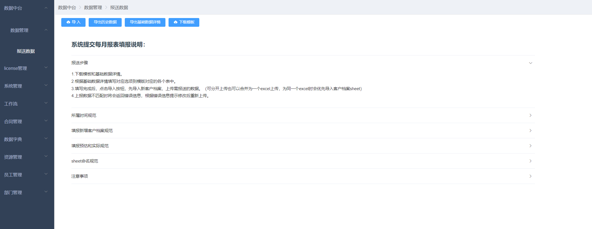Click 下载模板 download button
This screenshot has height=229, width=592.
click(x=184, y=22)
